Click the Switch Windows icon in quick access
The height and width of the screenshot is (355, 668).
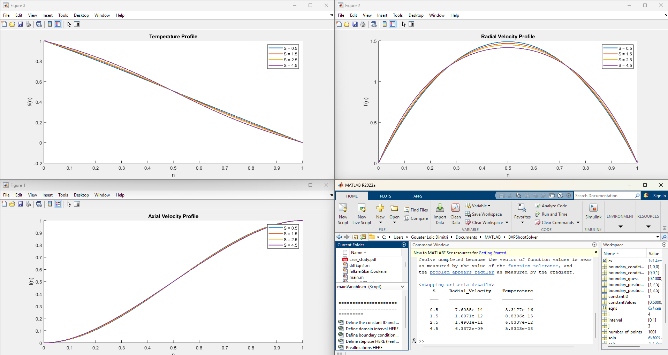pos(552,195)
